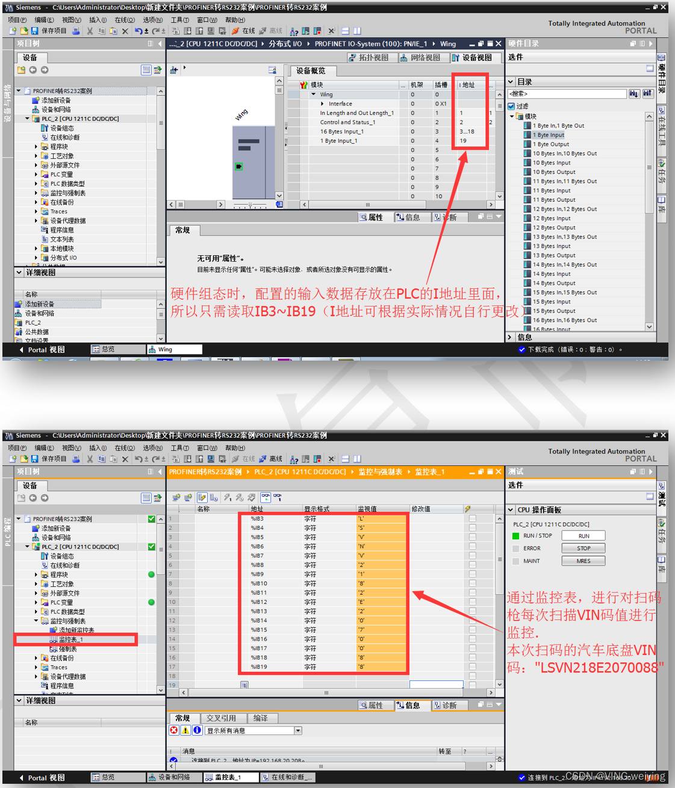Toggle 过滤 filter checkbox in upper catalog
Viewport: 675px width, 788px height.
click(x=512, y=106)
